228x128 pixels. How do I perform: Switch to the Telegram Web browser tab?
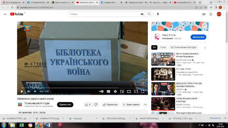111,3
